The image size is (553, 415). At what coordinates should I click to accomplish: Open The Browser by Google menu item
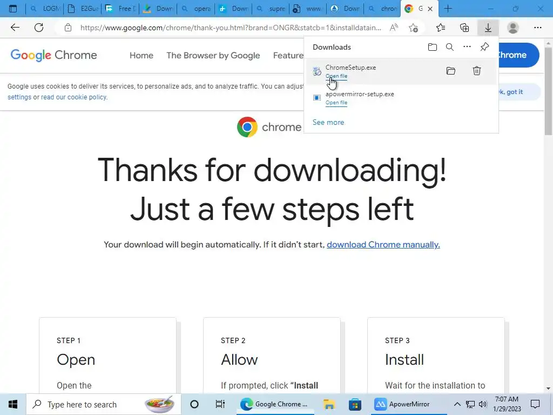pos(213,56)
